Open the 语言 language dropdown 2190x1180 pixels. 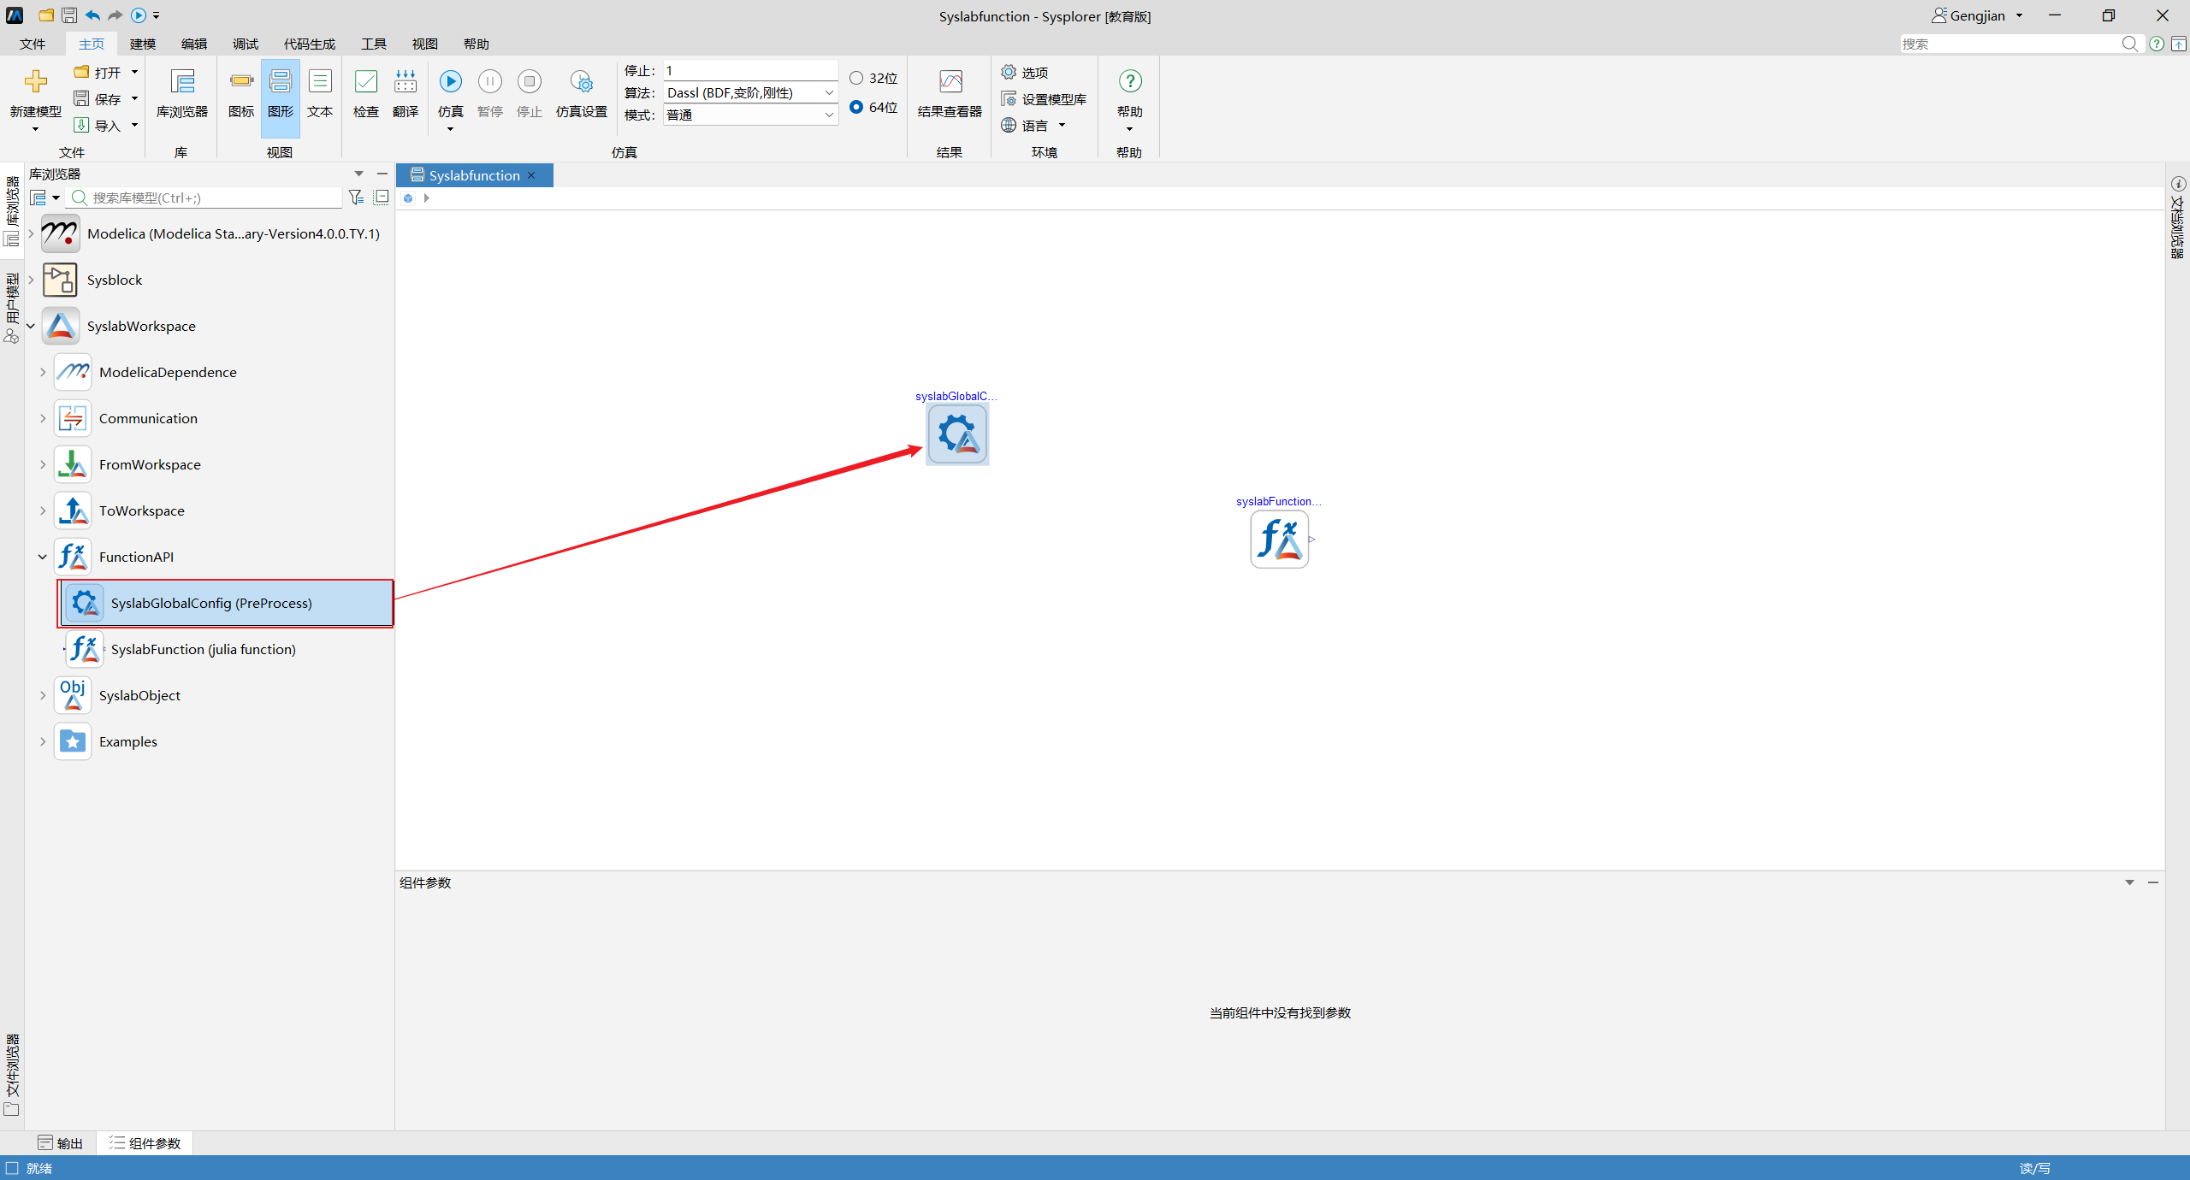click(1062, 126)
